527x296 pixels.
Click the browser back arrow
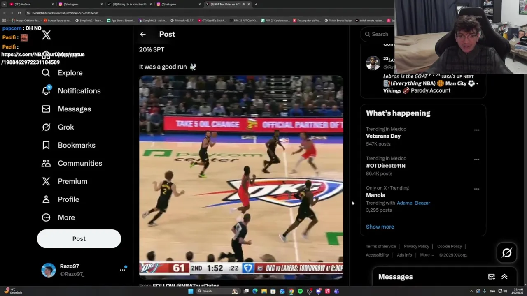tap(4, 13)
